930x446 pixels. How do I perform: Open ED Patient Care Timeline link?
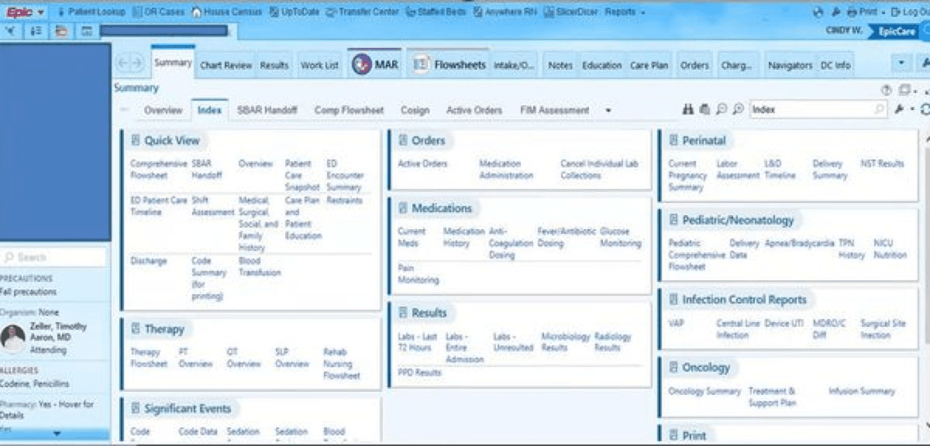coord(159,206)
